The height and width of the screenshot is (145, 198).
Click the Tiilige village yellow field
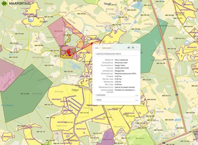(x=75, y=90)
